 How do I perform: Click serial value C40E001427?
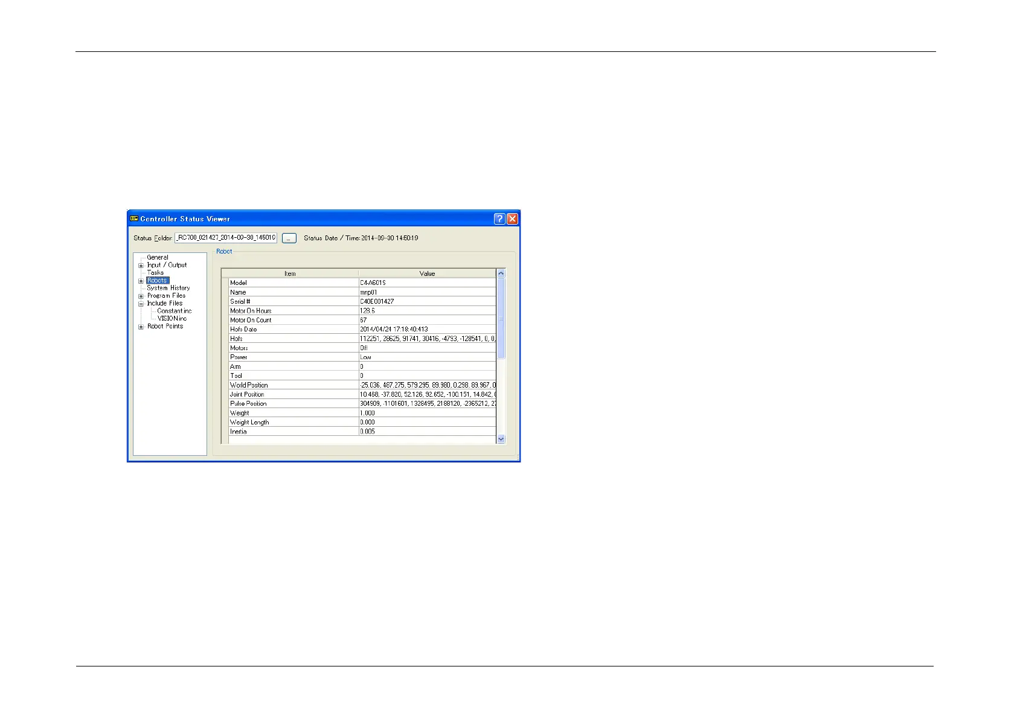click(x=377, y=301)
